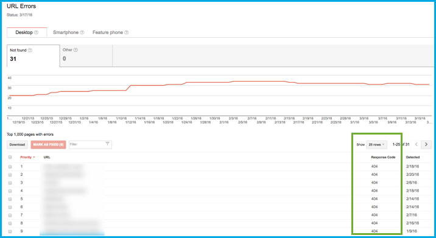436x238 pixels.
Task: Click the 2/3/16 point on the chart line
Action: (x=233, y=81)
